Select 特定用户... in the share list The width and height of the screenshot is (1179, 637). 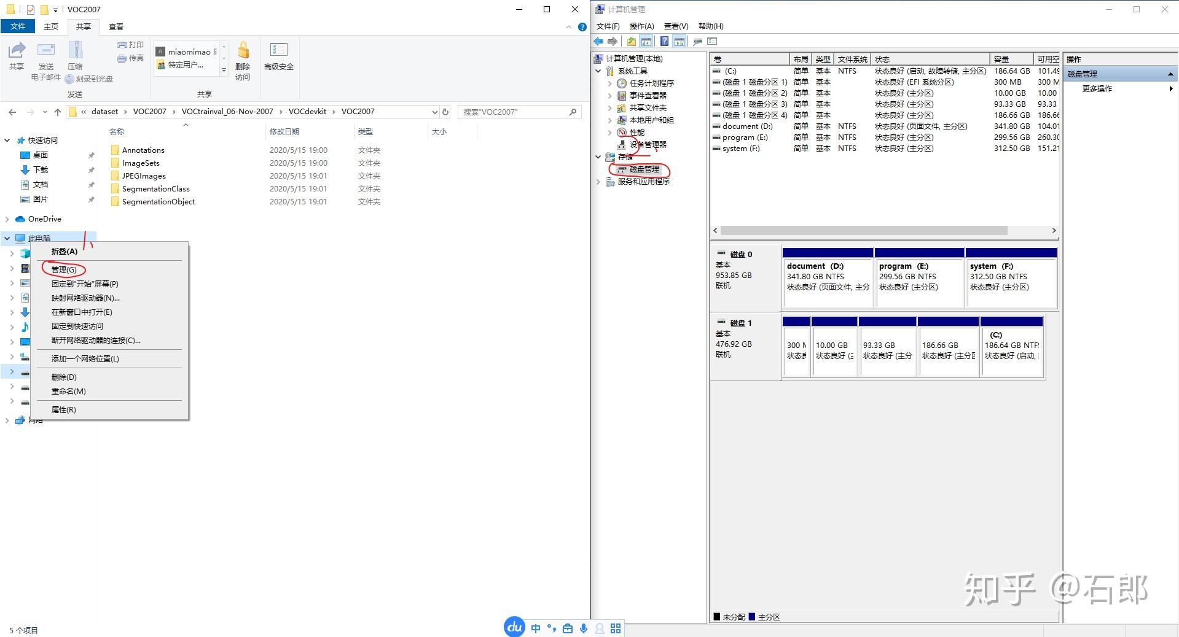click(x=186, y=65)
